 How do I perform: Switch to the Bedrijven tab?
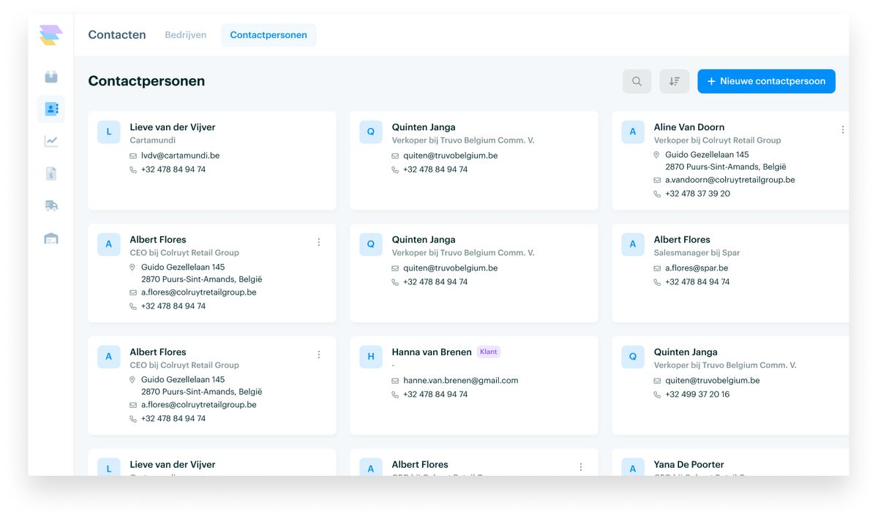click(185, 35)
